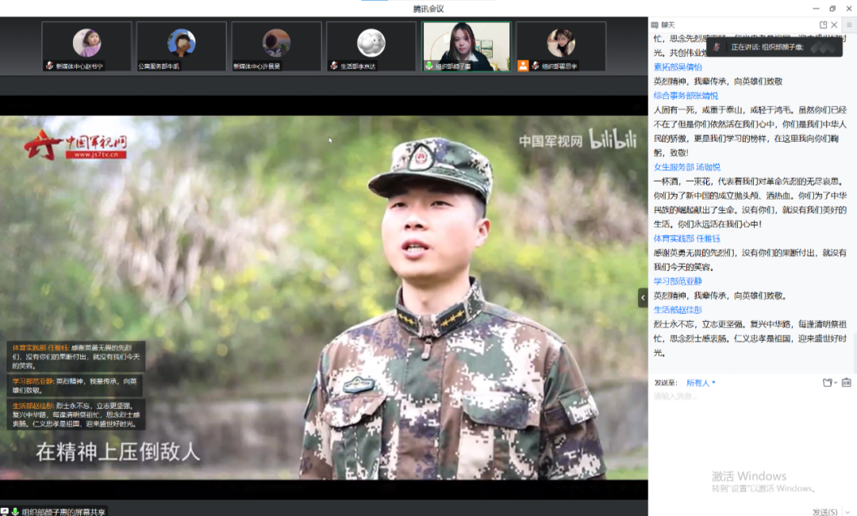Viewport: 857px width, 516px height.
Task: Click the muted mic icon in speaking banner
Action: (717, 48)
